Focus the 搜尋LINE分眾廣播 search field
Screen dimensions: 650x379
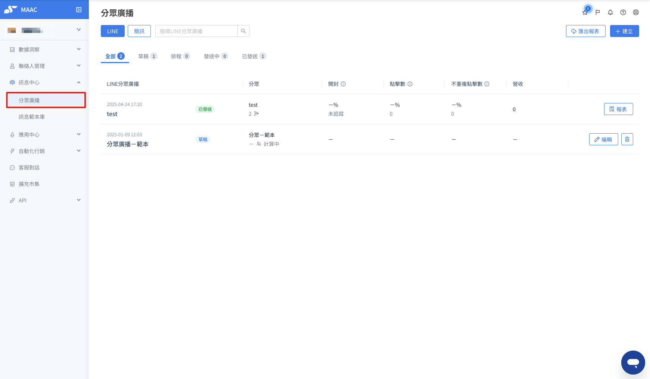196,31
